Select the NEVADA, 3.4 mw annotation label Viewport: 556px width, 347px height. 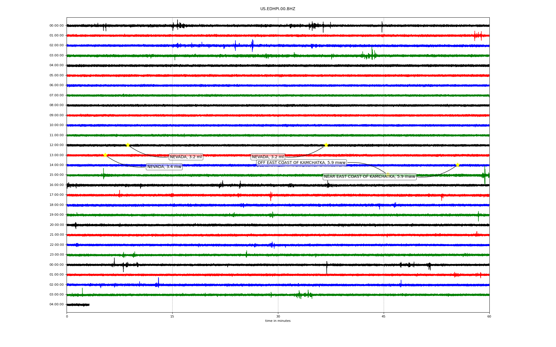tap(164, 167)
